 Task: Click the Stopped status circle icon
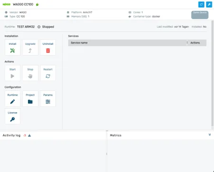[39, 27]
